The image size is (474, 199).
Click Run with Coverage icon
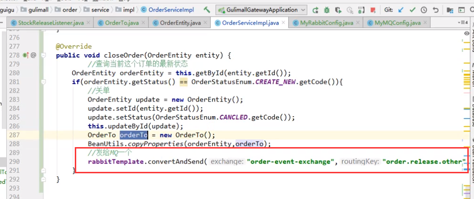click(x=338, y=10)
